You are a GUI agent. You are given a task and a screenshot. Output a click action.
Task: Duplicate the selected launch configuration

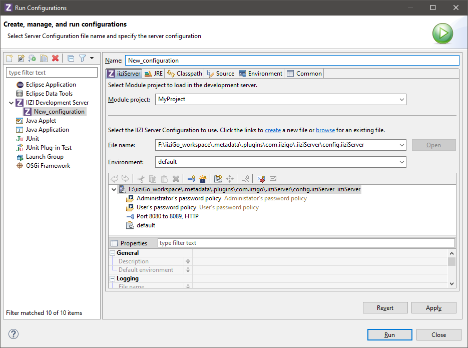click(44, 58)
